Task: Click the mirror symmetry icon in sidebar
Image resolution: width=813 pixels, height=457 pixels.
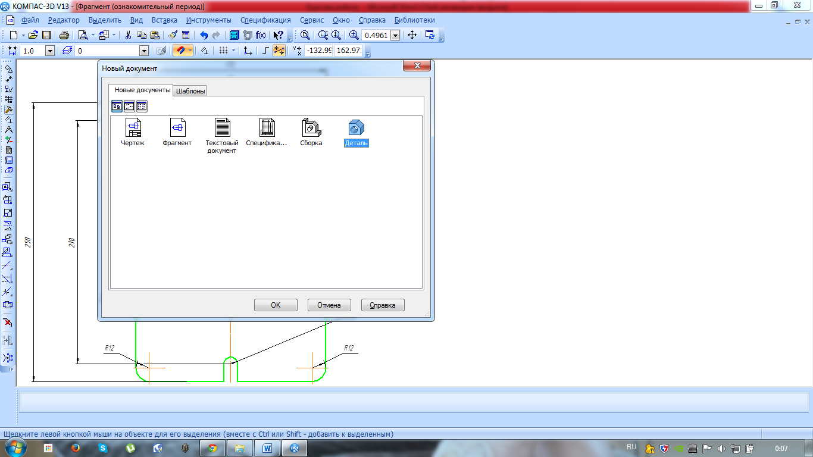Action: (x=8, y=226)
